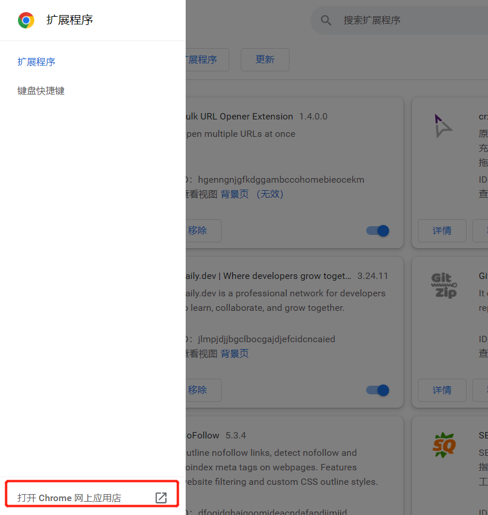The image size is (488, 515).
Task: Disable the Bulk URL Opener Extension toggle
Action: click(x=378, y=231)
